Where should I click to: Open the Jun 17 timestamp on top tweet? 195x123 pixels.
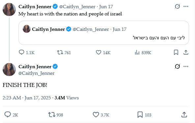[x=106, y=7]
